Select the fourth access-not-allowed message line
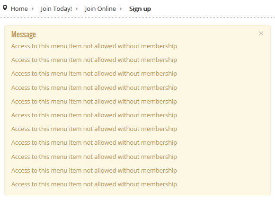The width and height of the screenshot is (275, 201). (94, 88)
